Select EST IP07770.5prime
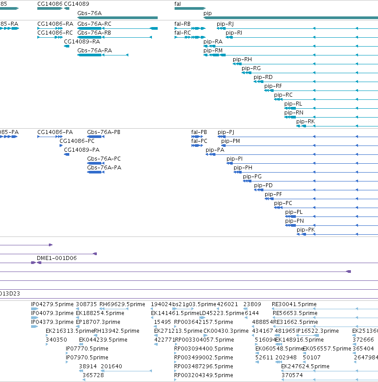The height and width of the screenshot is (382, 378). point(87,349)
